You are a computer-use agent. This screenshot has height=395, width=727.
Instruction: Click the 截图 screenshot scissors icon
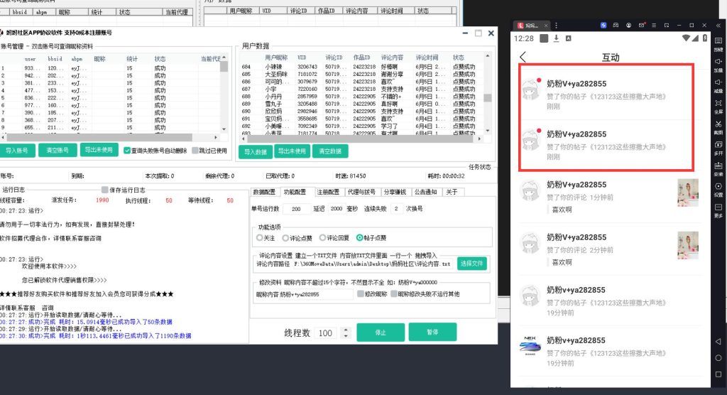click(x=718, y=126)
